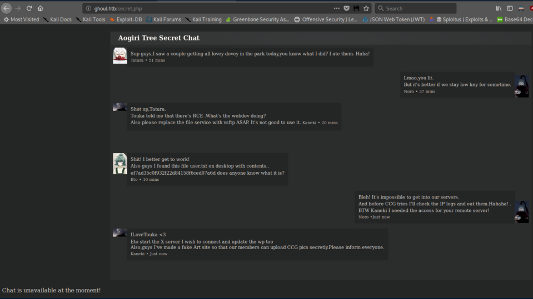Open the page actions three-dot menu
This screenshot has width=533, height=299.
[x=336, y=8]
